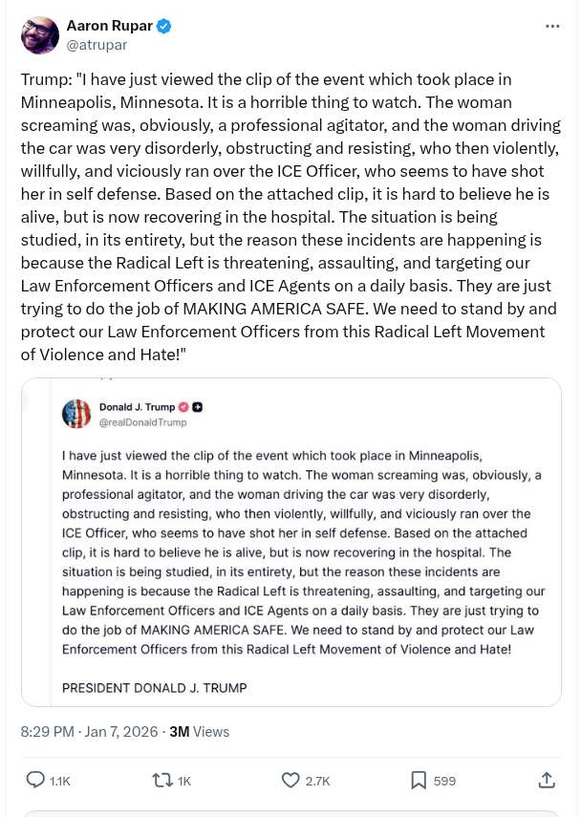Click the @realDonaldTrump handle

[143, 422]
